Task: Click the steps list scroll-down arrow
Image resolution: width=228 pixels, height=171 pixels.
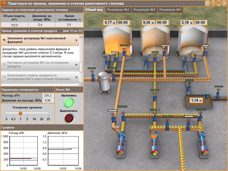Action: pos(81,84)
